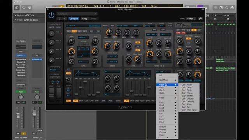Mute the Stereo Out channel strip
Screen dimensions: 249x140
click(x=34, y=133)
